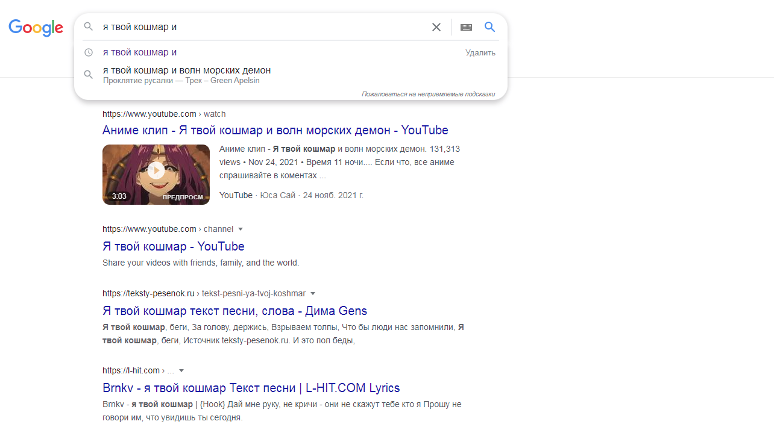
Task: Click the Google logo
Action: [x=36, y=28]
